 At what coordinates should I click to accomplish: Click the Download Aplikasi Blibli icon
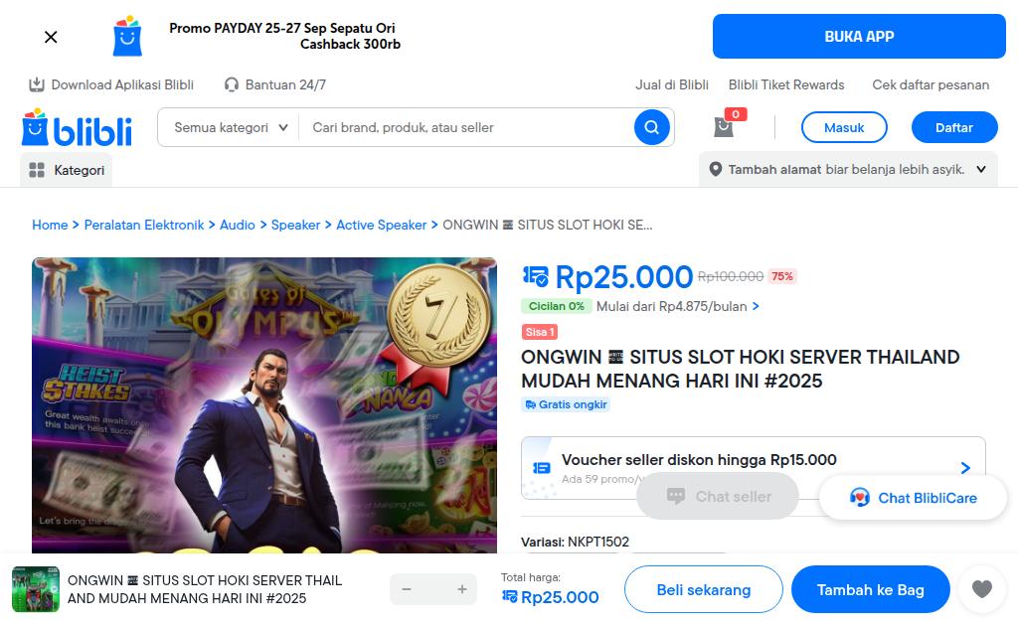point(37,84)
